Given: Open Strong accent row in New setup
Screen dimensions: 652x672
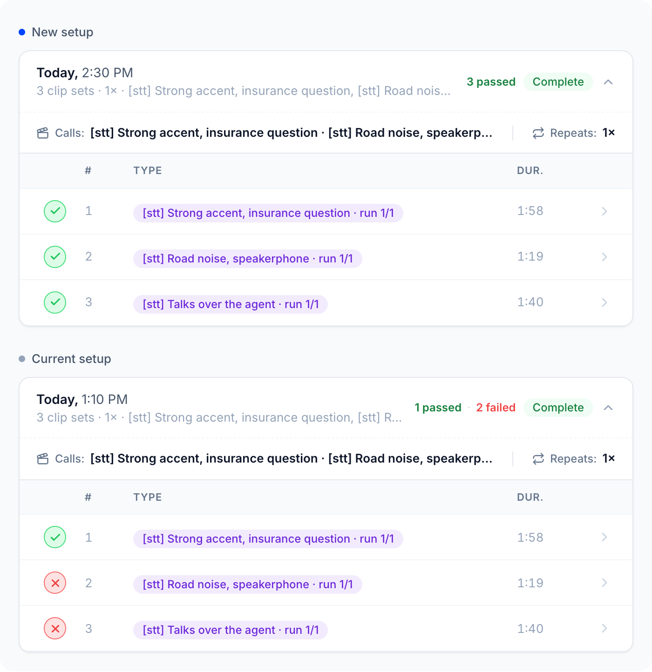Looking at the screenshot, I should [x=326, y=211].
